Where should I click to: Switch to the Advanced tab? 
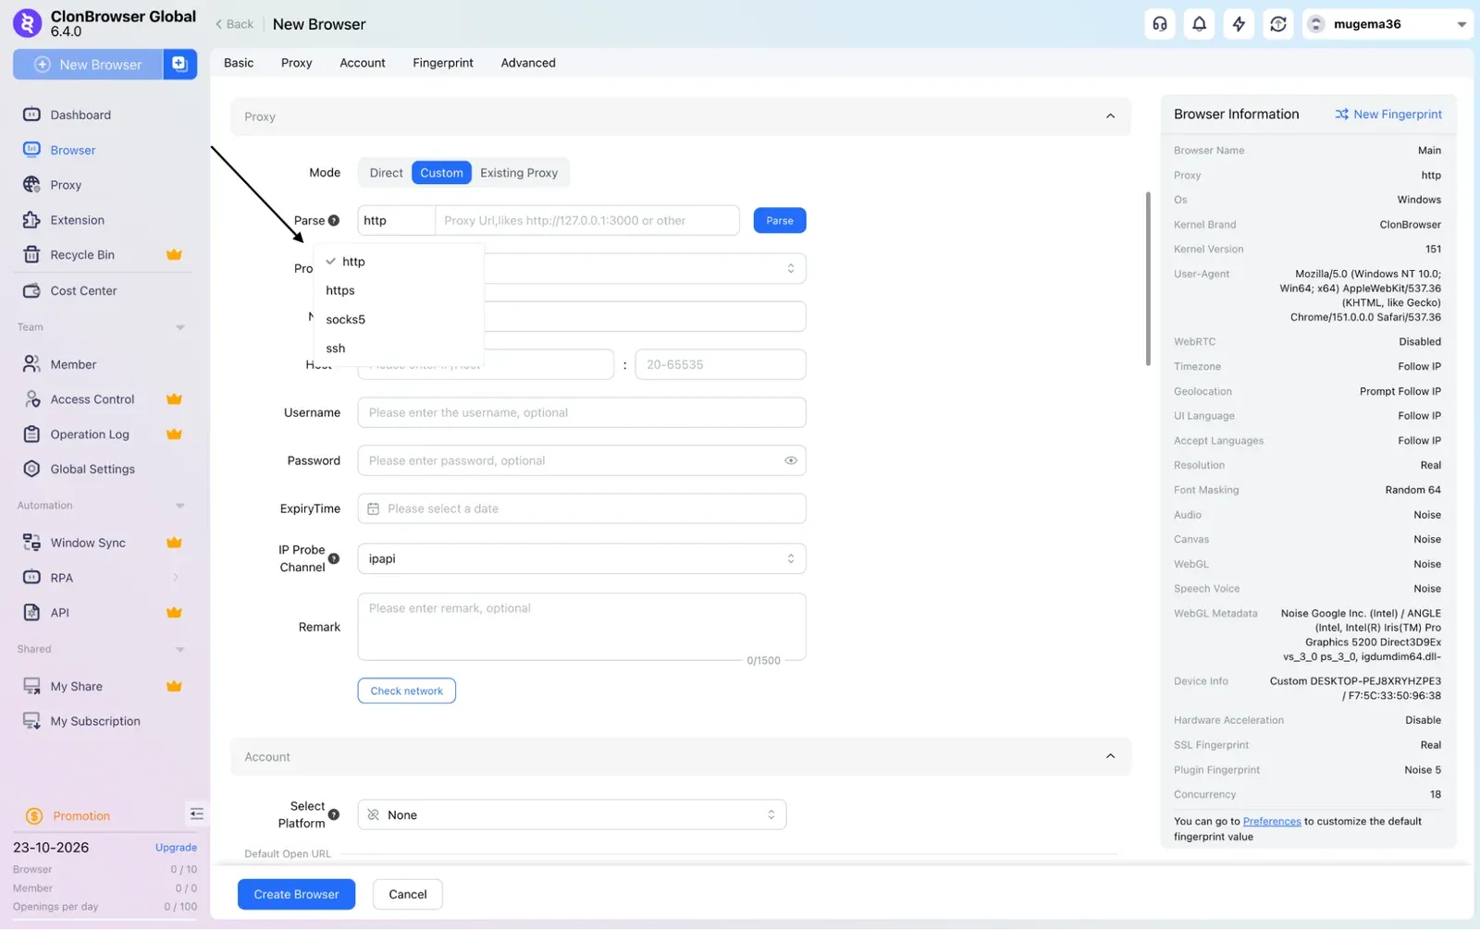click(528, 63)
